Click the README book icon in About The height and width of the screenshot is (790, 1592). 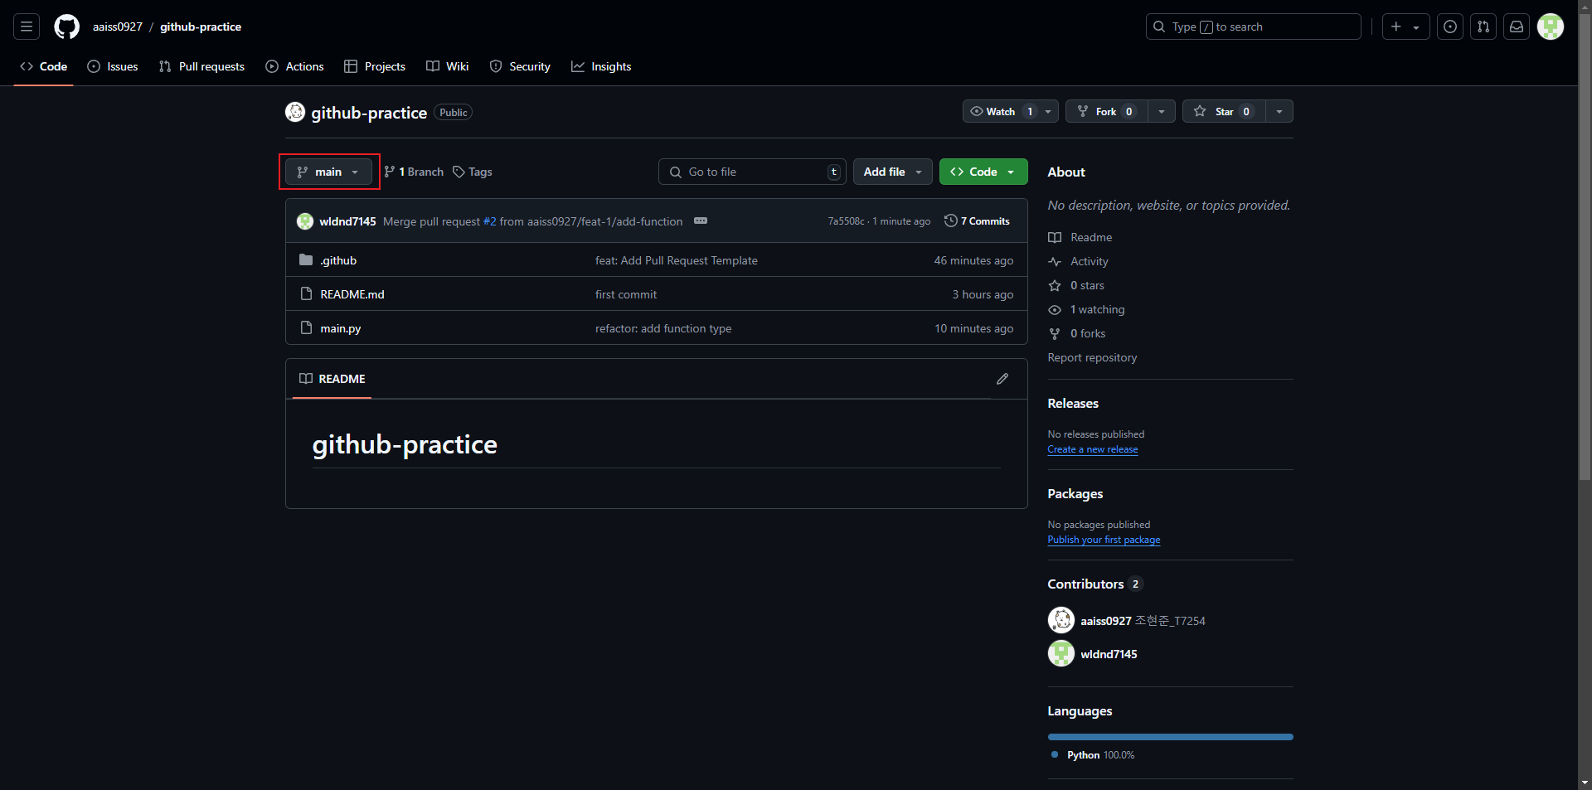[1055, 237]
